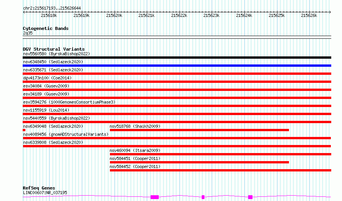
Task: Open the nsv518768 (Shaikh2009) label
Action: point(135,126)
